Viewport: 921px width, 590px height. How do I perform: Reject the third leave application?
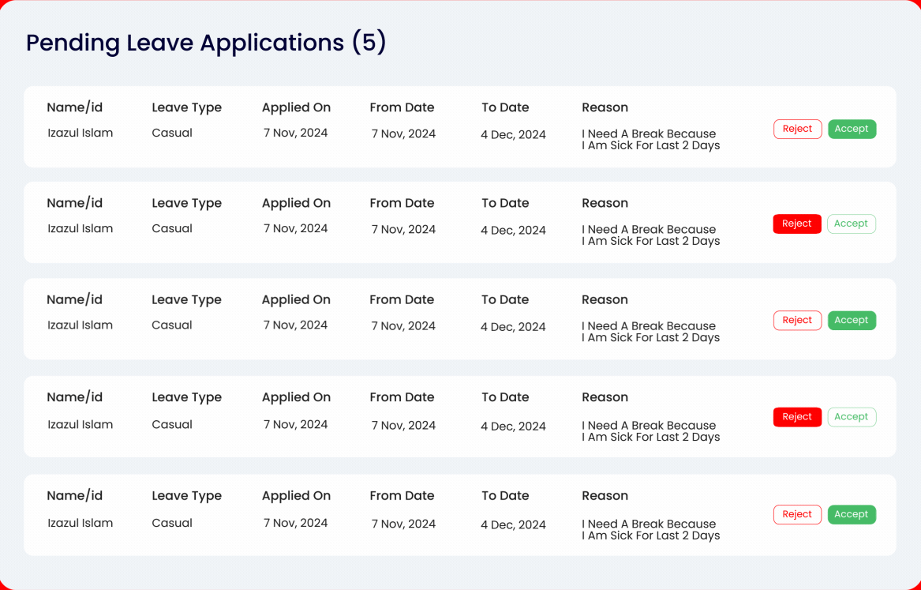coord(797,320)
